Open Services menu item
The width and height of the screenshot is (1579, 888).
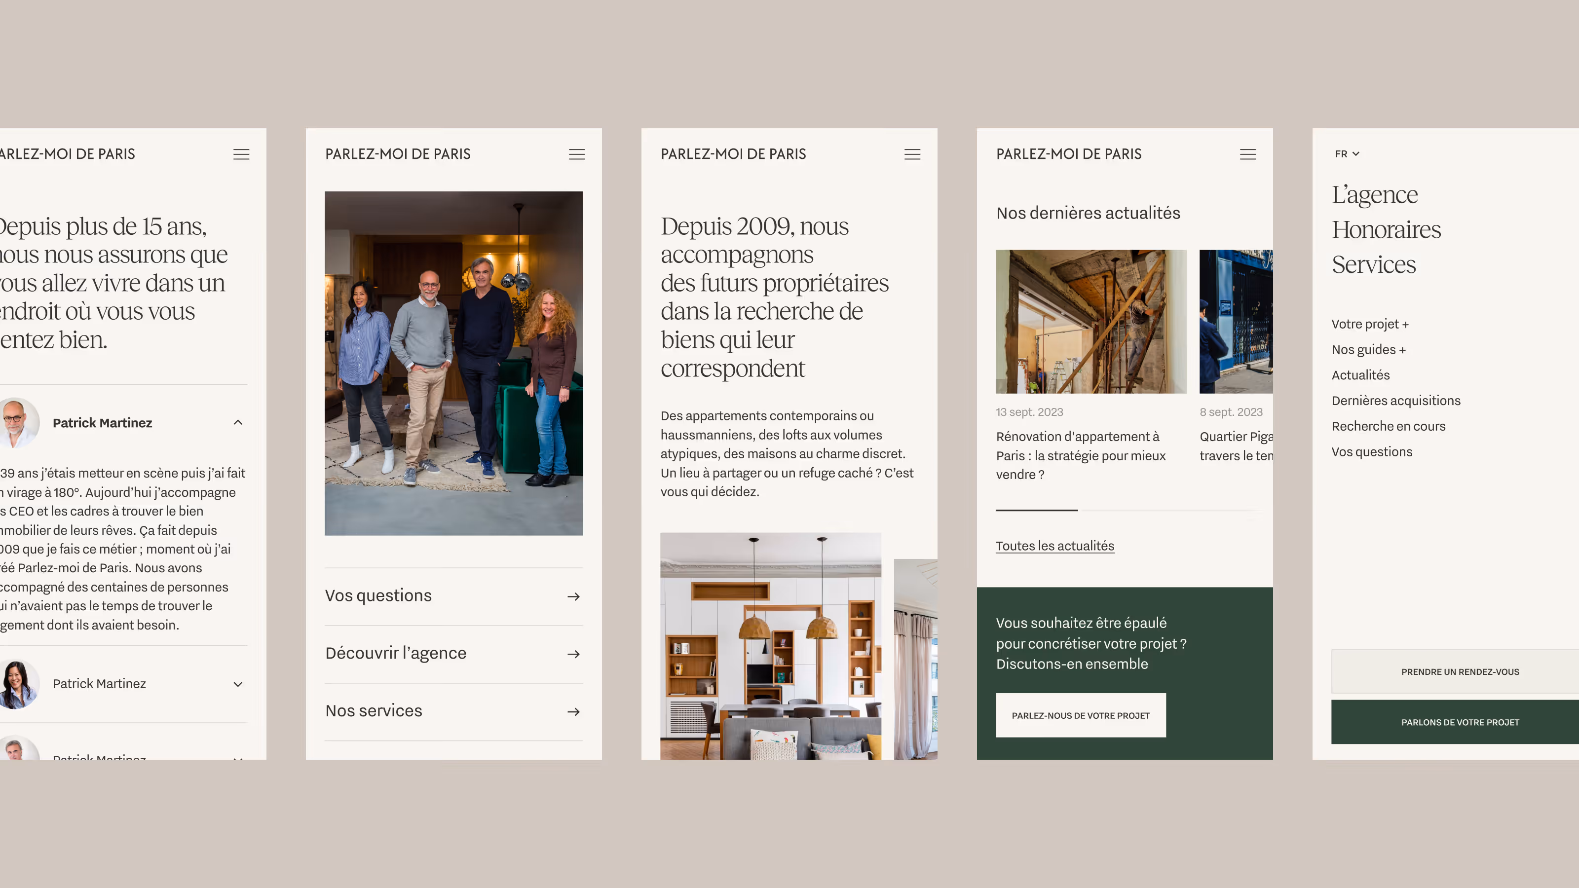[1374, 264]
